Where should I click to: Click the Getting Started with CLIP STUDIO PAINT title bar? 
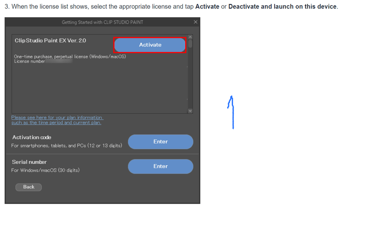coord(102,22)
